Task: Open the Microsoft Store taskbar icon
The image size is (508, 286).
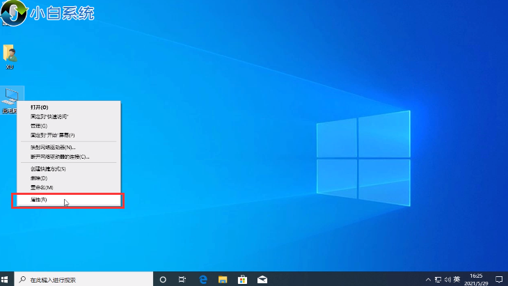Action: (242, 279)
